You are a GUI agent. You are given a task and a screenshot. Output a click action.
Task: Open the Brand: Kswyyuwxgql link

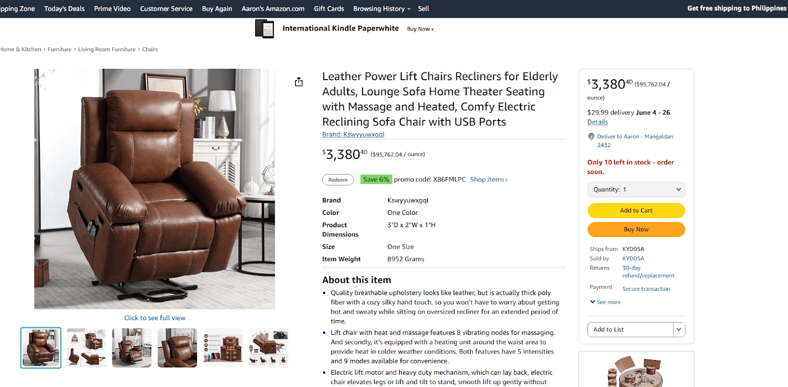tap(353, 134)
